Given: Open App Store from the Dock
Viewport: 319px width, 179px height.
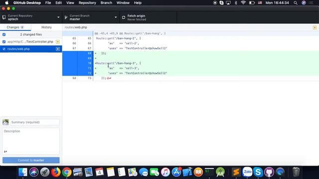Looking at the screenshot, I should tap(176, 172).
